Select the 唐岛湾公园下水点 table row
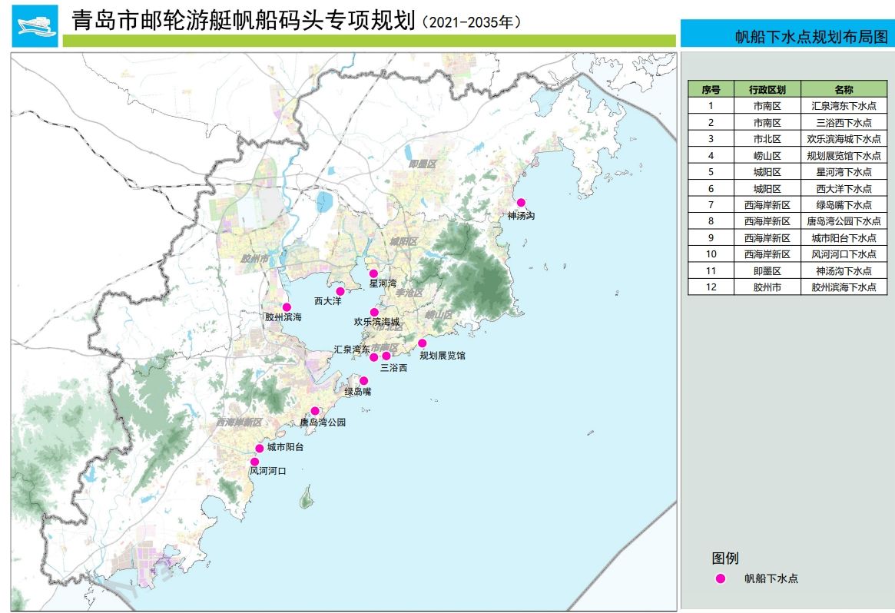Image resolution: width=895 pixels, height=613 pixels. 843,221
